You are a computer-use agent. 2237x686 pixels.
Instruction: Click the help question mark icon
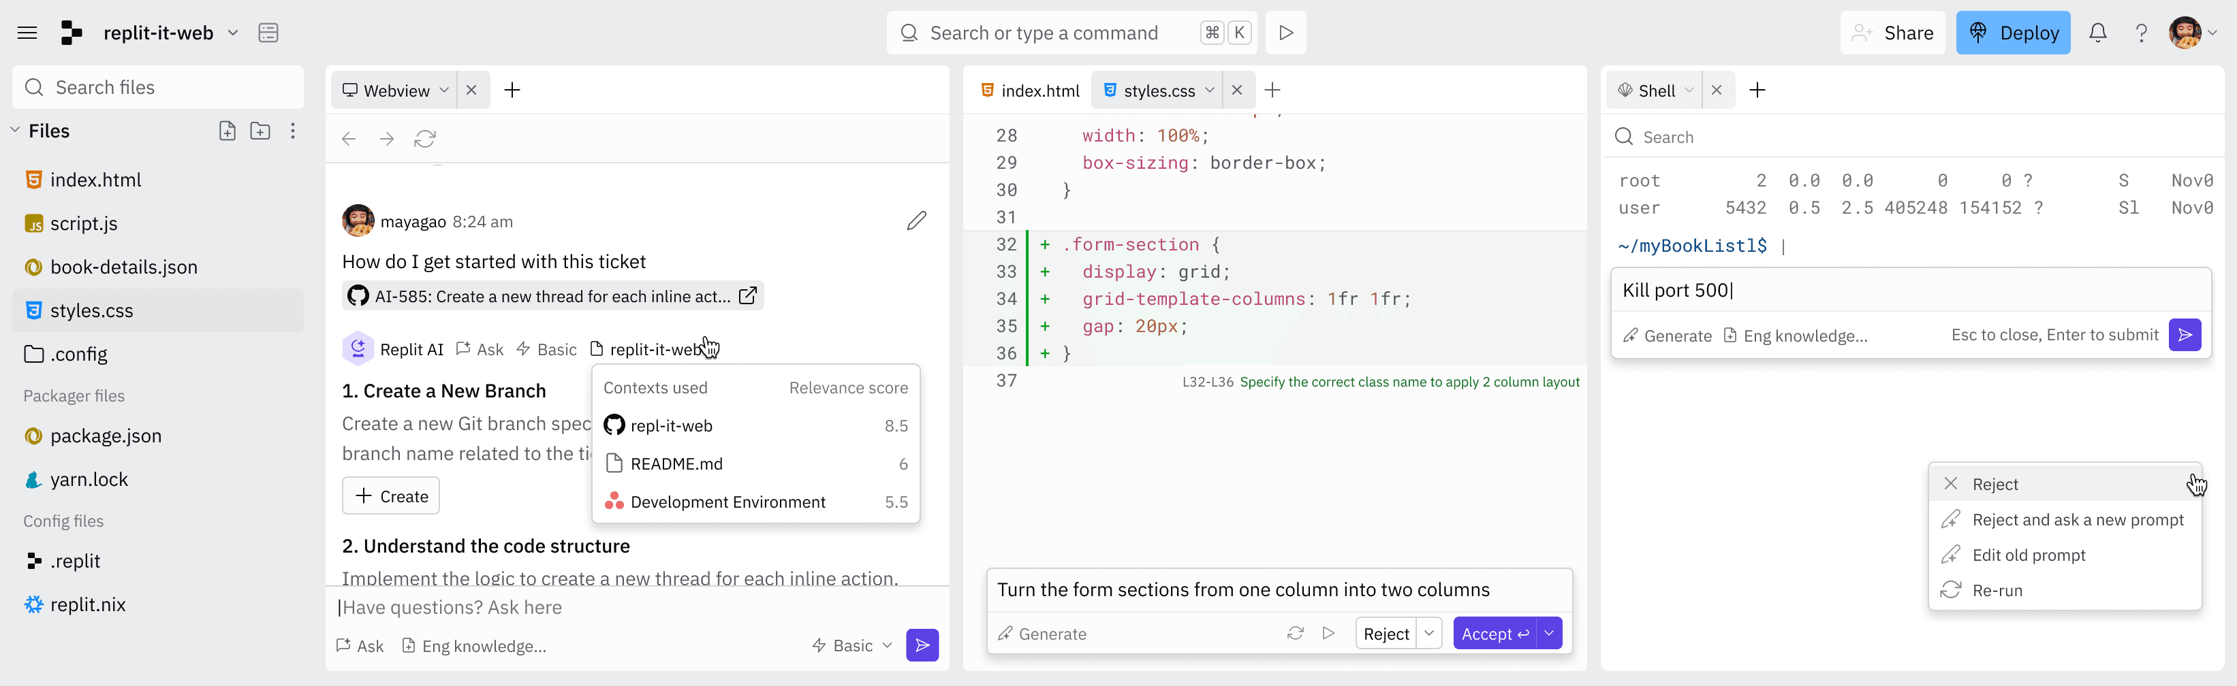tap(2140, 33)
